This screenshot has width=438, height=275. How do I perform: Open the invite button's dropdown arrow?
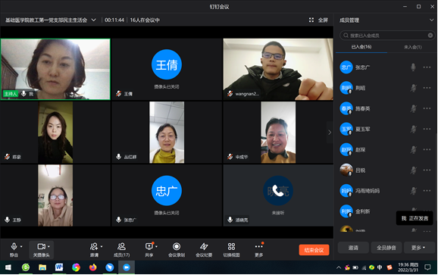coord(102,246)
